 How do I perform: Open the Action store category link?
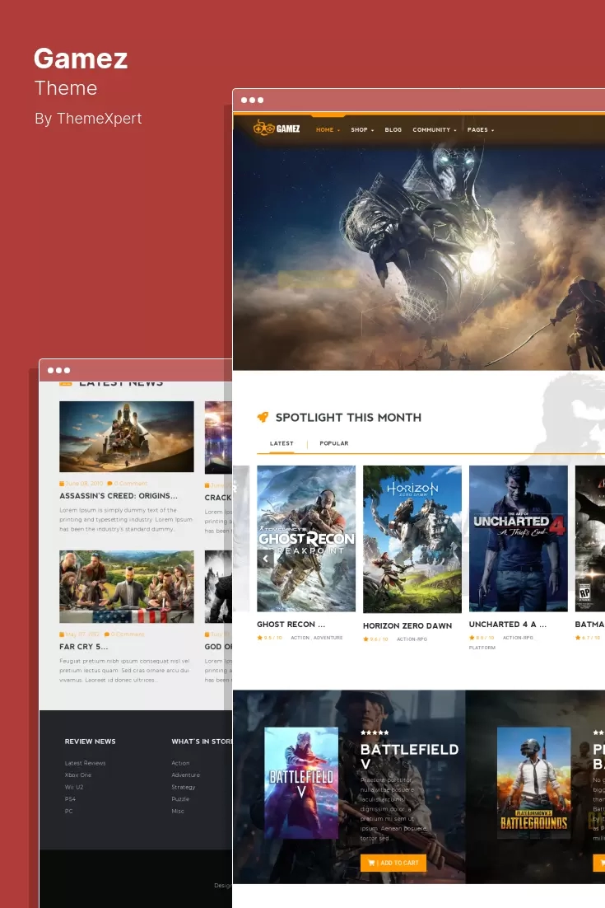[180, 763]
